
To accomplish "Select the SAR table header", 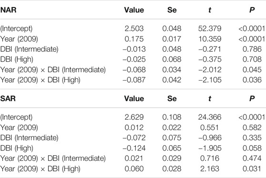I will click(8, 98).
